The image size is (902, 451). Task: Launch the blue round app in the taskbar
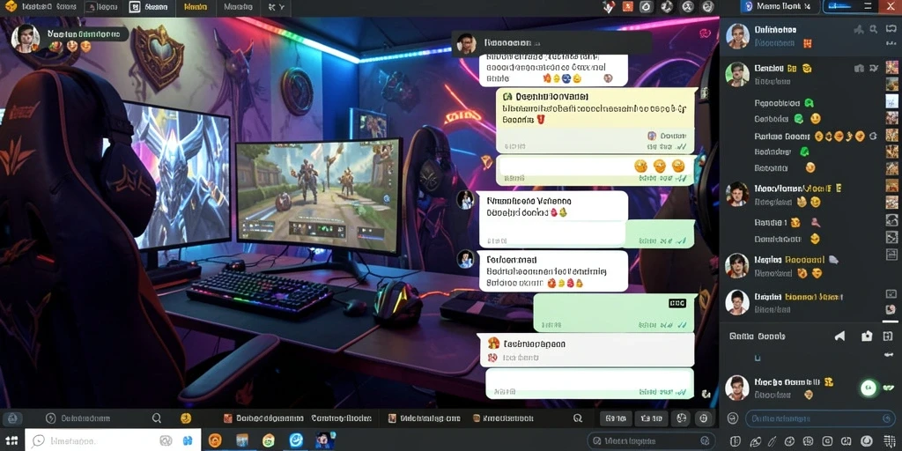click(296, 440)
